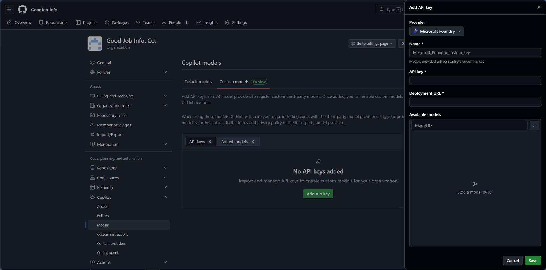Viewport: 546px width, 270px height.
Task: Expand the Billing and licensing section
Action: tap(165, 96)
